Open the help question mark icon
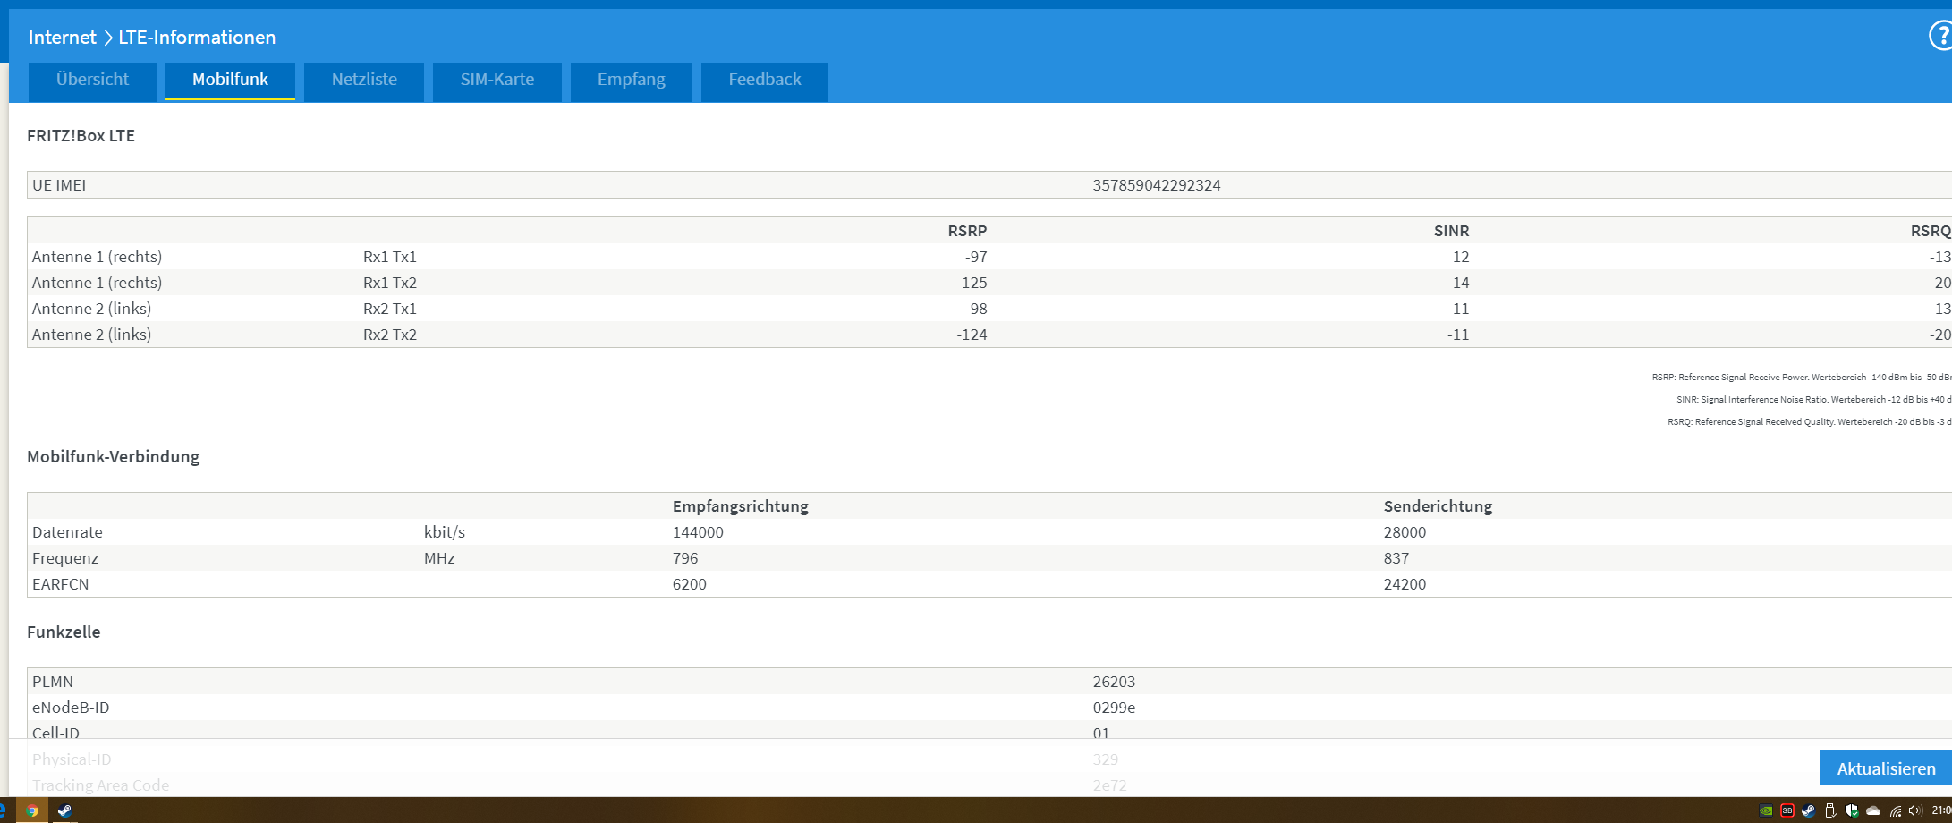 pyautogui.click(x=1941, y=37)
